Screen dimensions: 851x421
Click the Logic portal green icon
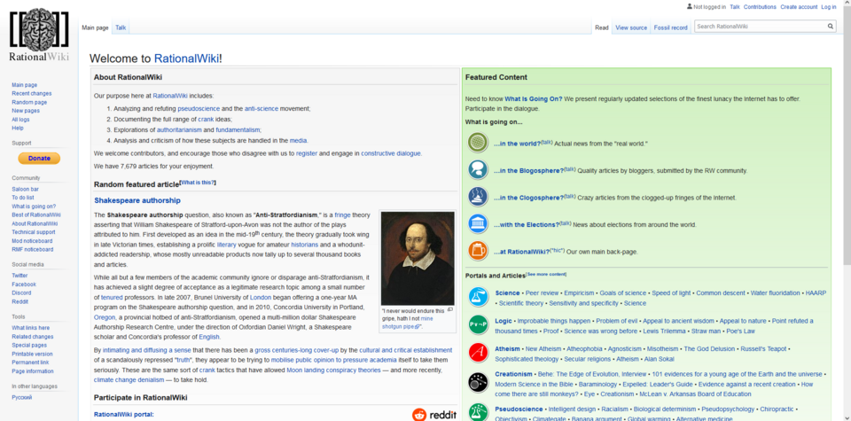(x=478, y=324)
